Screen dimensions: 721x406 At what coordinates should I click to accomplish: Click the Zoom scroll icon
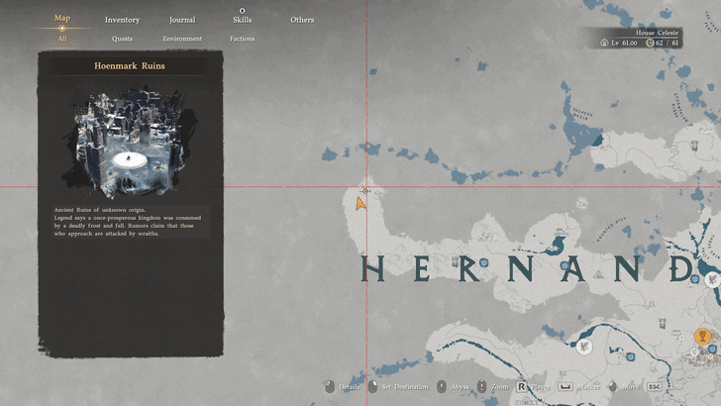click(x=481, y=387)
